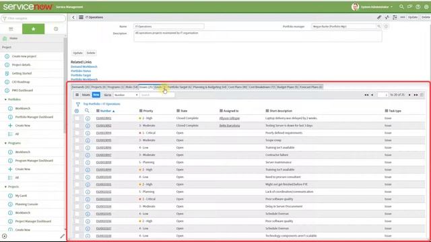The height and width of the screenshot is (242, 431).
Task: Click Portfolio manager lookup magnifier icon
Action: (379, 26)
